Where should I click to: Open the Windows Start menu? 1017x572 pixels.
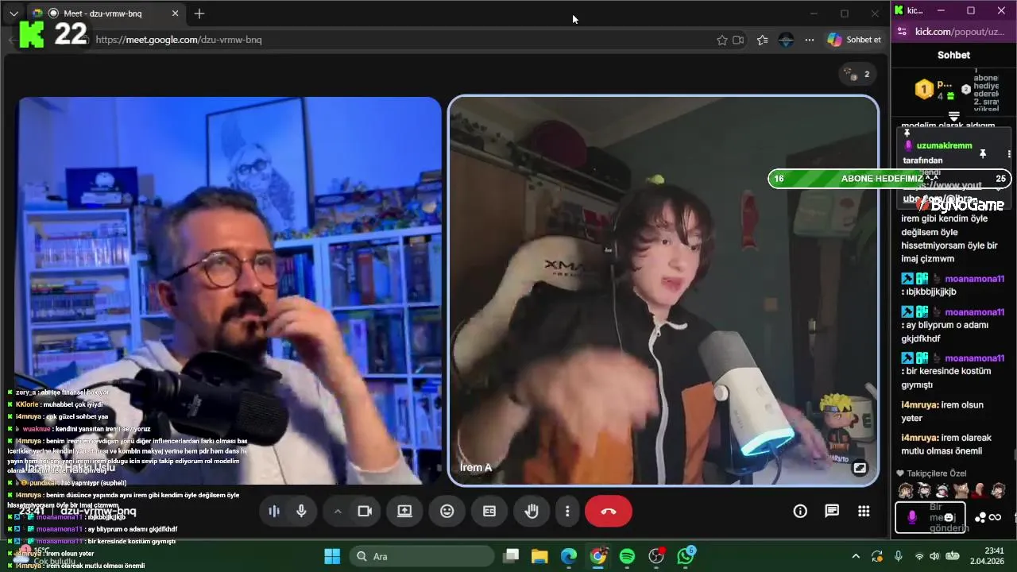[332, 556]
